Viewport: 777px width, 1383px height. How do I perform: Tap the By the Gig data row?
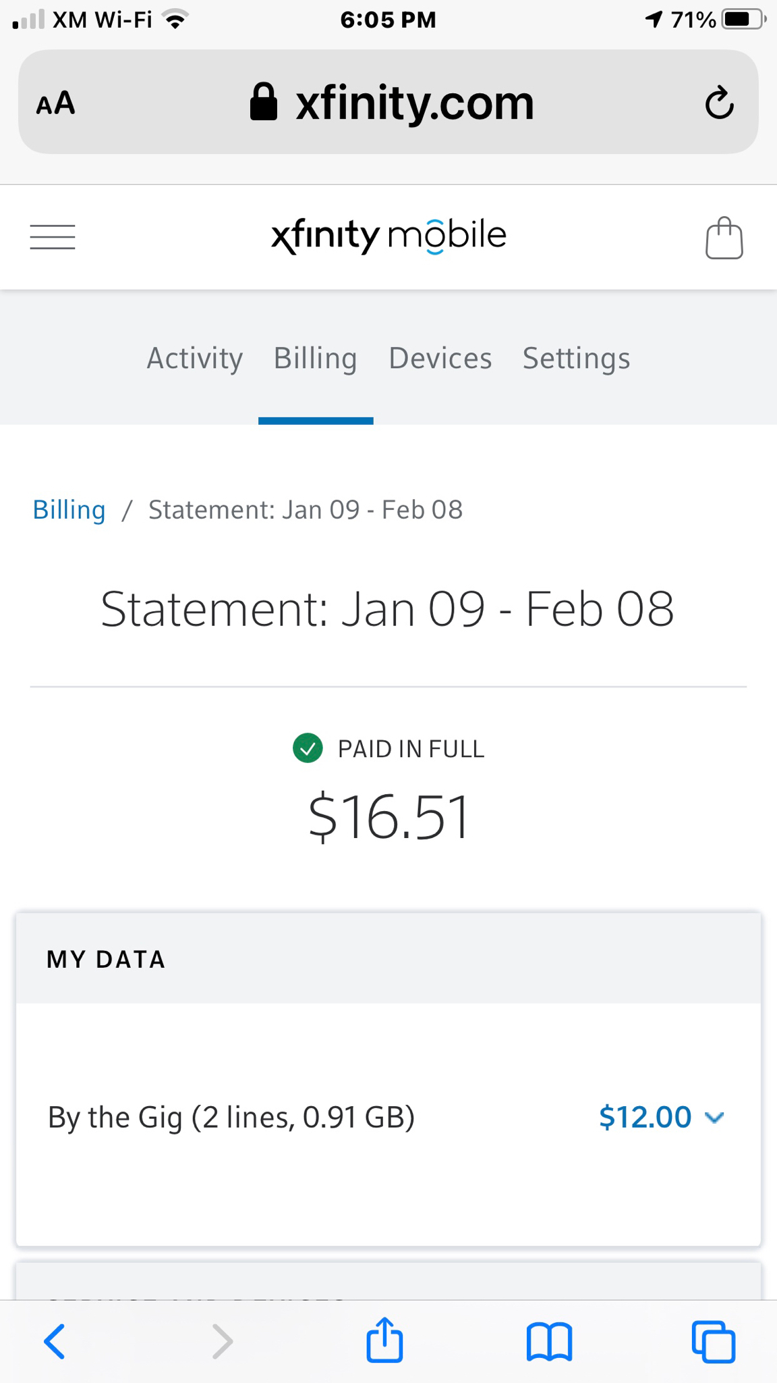click(231, 1118)
